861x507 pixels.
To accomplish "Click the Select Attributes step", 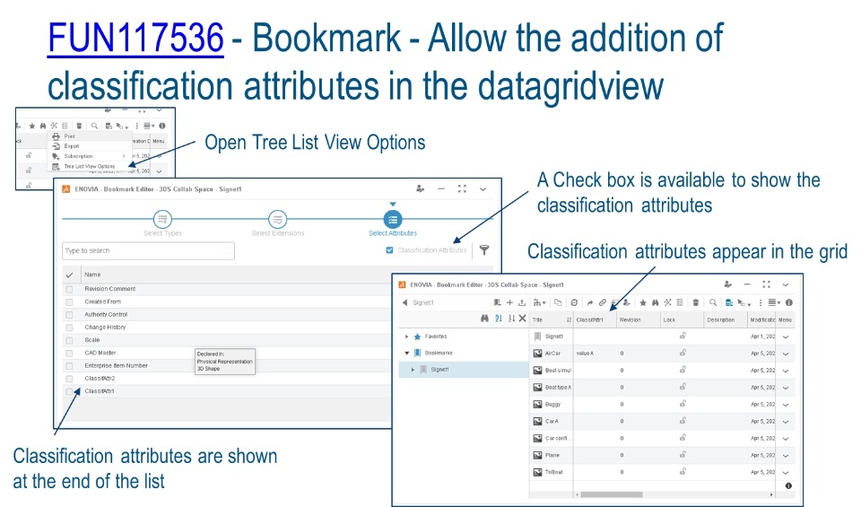I will point(393,219).
